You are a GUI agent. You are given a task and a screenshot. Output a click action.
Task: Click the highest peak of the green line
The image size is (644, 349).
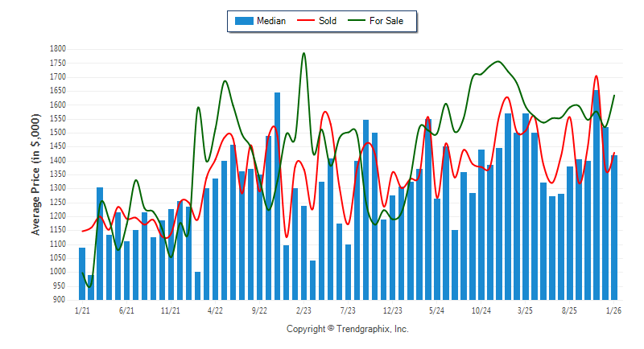[x=303, y=54]
